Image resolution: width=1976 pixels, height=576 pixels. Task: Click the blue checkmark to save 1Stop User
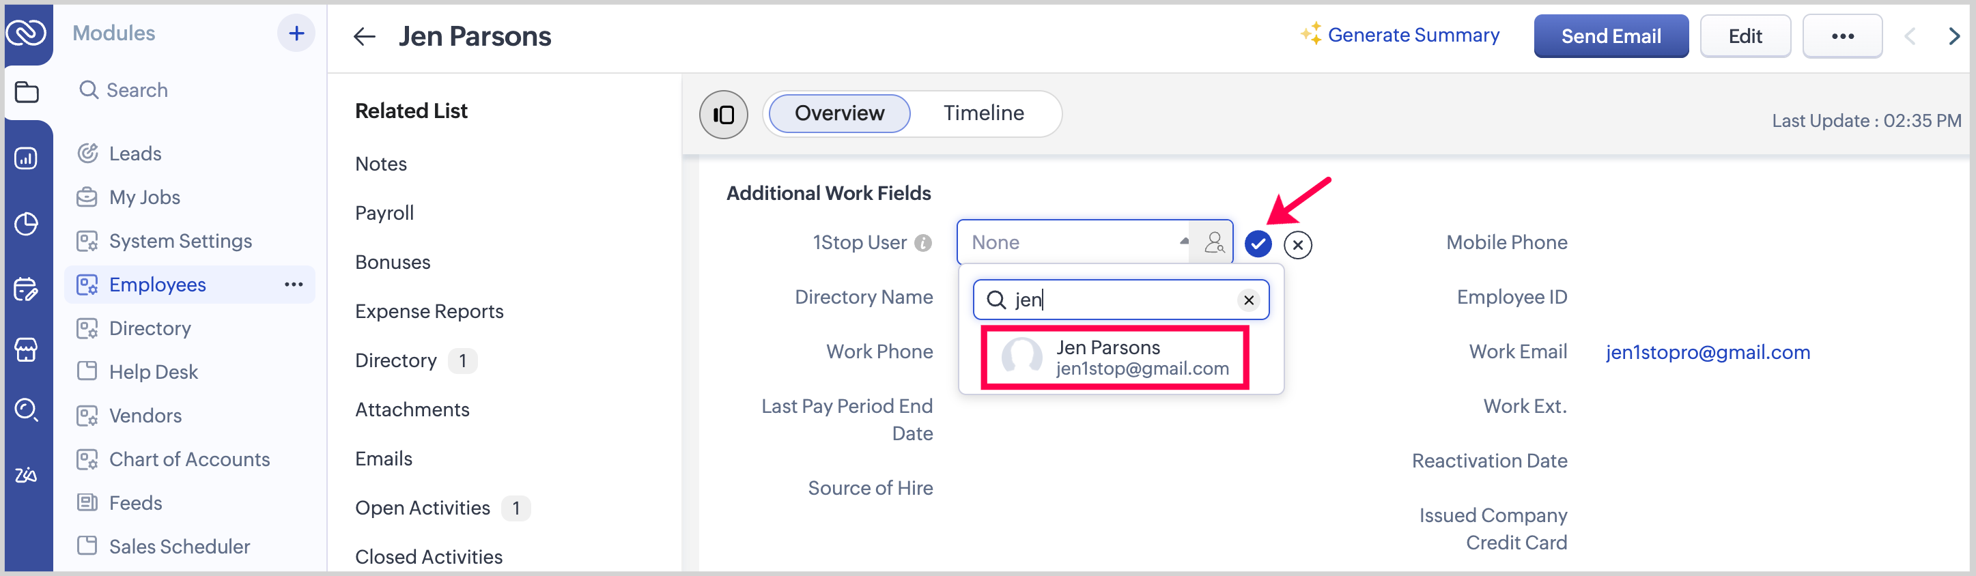1257,244
